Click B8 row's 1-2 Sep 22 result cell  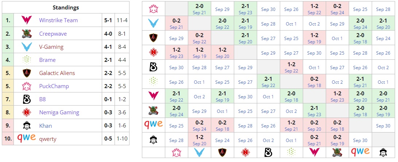pos(291,67)
